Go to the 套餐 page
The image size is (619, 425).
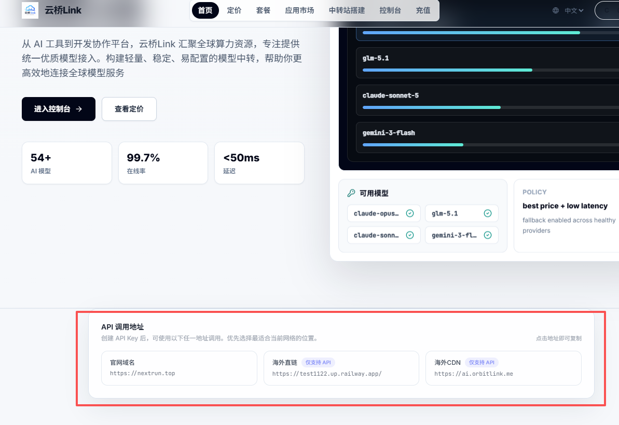pyautogui.click(x=263, y=10)
